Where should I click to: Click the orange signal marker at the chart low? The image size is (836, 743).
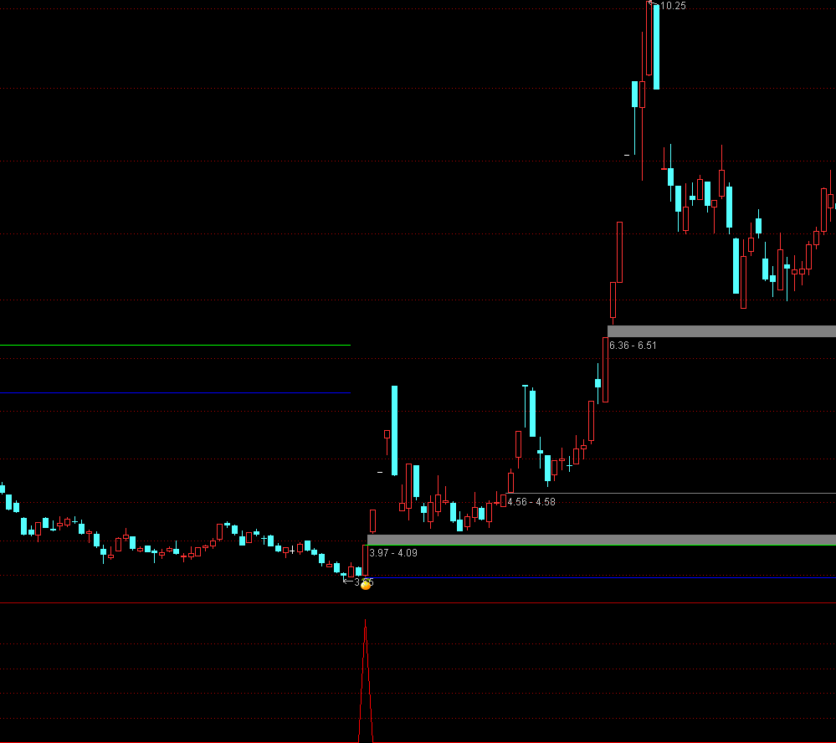pyautogui.click(x=366, y=584)
